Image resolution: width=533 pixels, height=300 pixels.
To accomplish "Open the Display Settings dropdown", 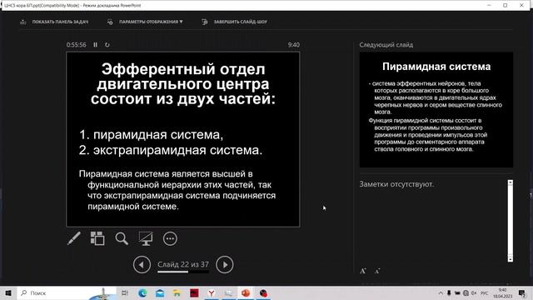I will [145, 22].
